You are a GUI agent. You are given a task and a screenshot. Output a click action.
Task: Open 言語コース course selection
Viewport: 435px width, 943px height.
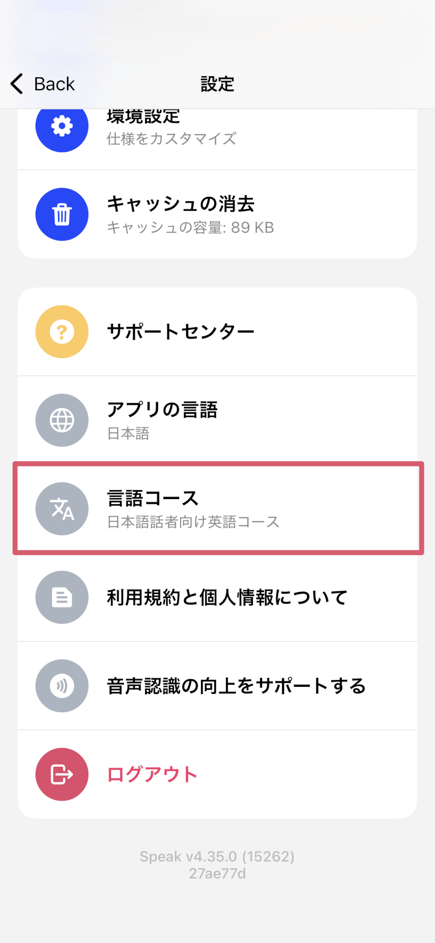pyautogui.click(x=153, y=498)
